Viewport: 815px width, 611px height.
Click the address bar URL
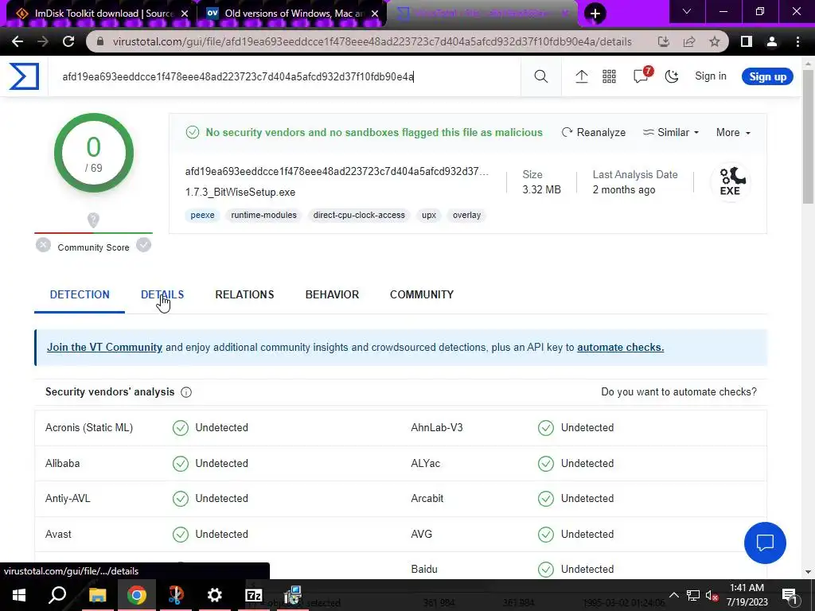click(x=372, y=41)
